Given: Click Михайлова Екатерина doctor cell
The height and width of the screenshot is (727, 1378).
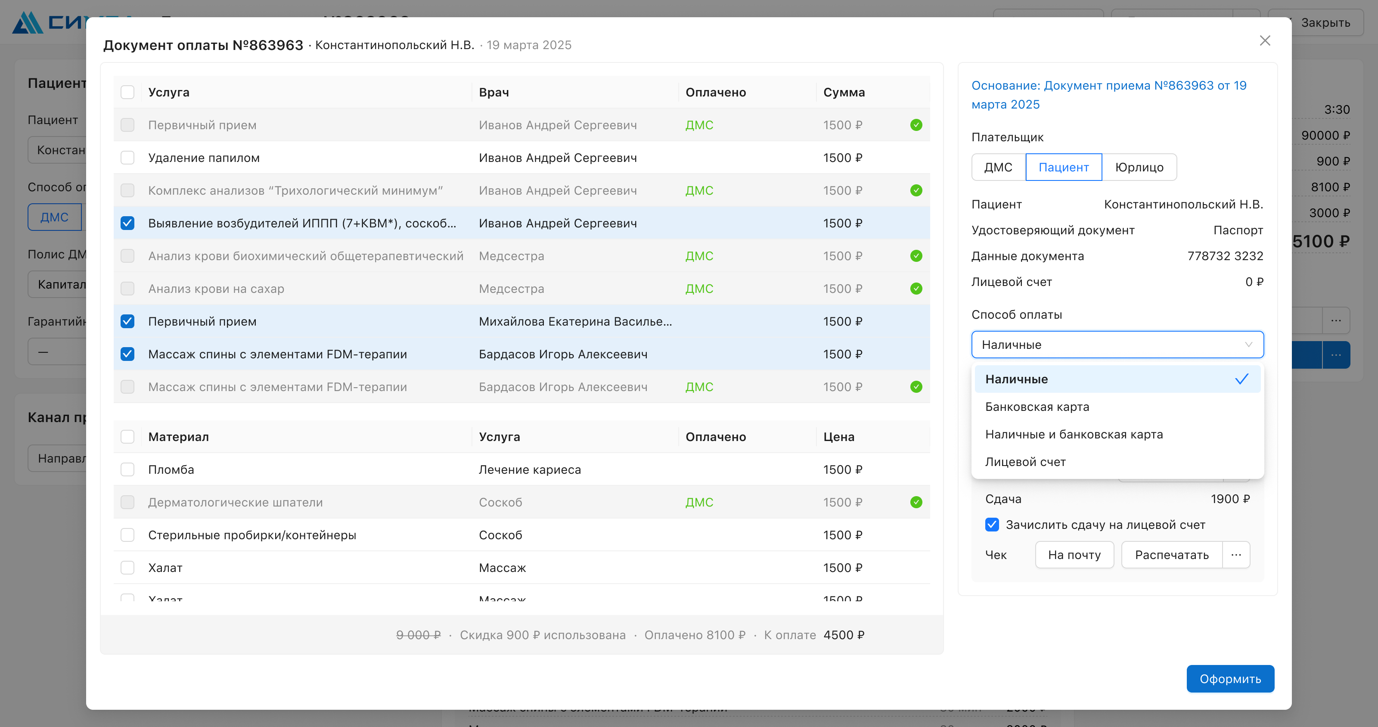Looking at the screenshot, I should (x=575, y=321).
